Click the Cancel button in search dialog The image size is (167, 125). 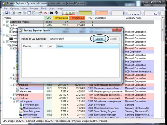[113, 39]
